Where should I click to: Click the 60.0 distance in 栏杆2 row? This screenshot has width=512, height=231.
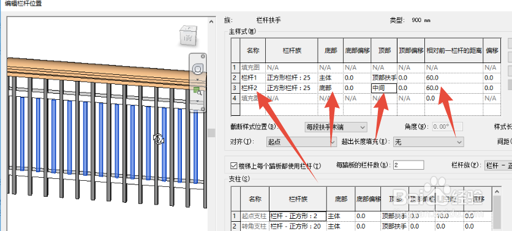coord(454,88)
